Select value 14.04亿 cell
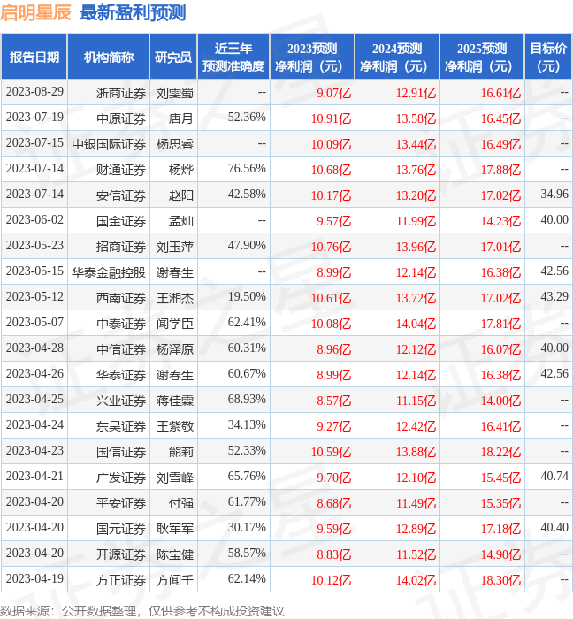 point(416,325)
